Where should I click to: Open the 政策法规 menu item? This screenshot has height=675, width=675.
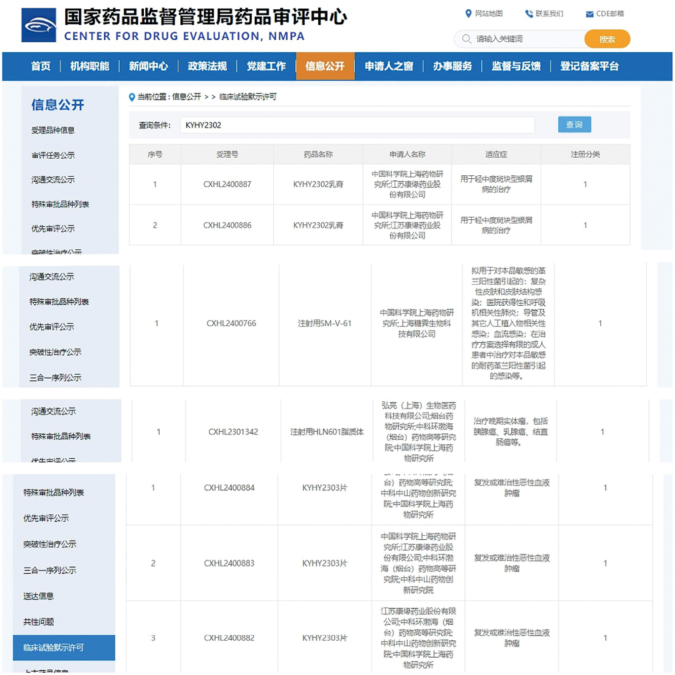pyautogui.click(x=207, y=66)
